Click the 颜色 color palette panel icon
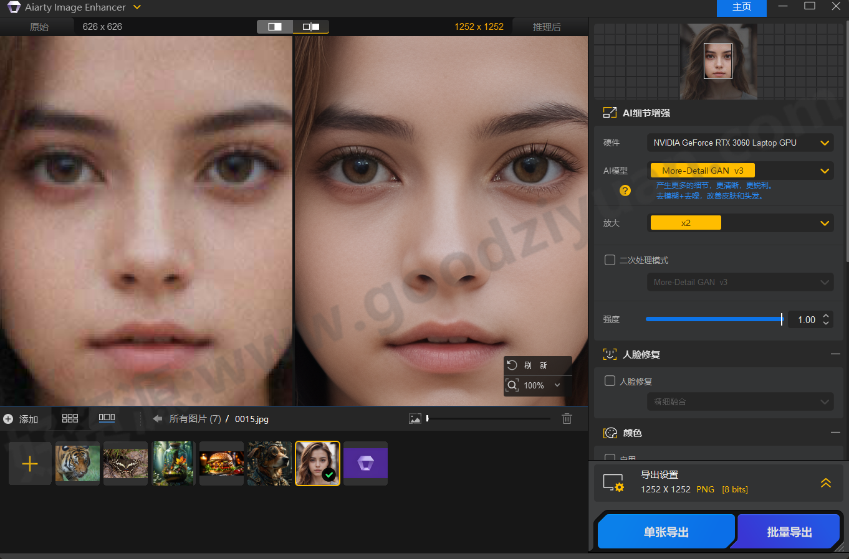The width and height of the screenshot is (849, 559). click(609, 433)
